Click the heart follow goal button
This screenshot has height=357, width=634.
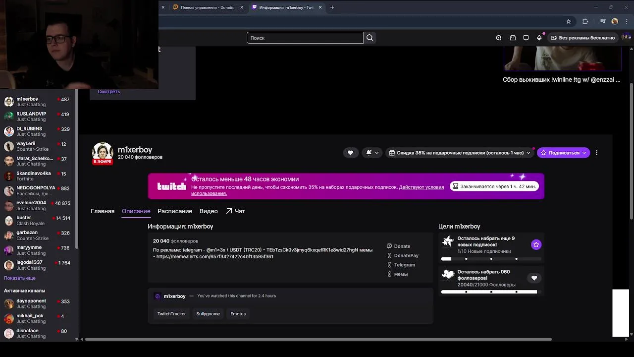tap(534, 278)
